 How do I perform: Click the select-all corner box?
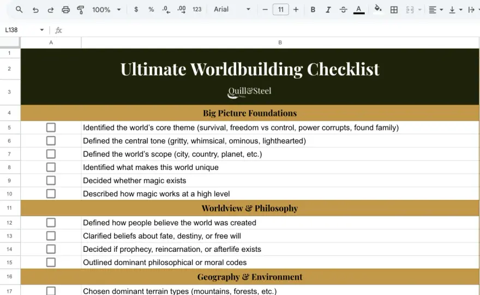(x=10, y=43)
